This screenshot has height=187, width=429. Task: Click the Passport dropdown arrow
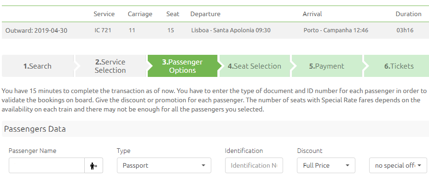coord(203,165)
